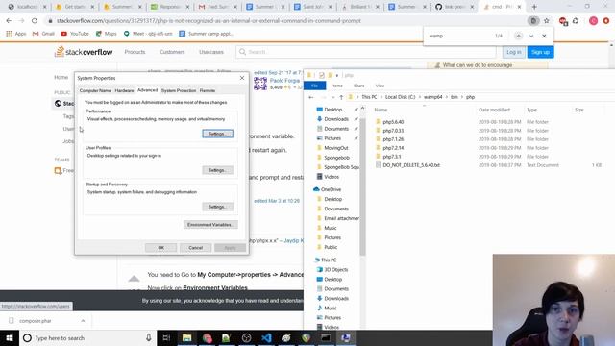Select the DO_NOT_DELETE_5.6.40.txt file
Viewport: 615px width, 346px height.
tap(411, 165)
